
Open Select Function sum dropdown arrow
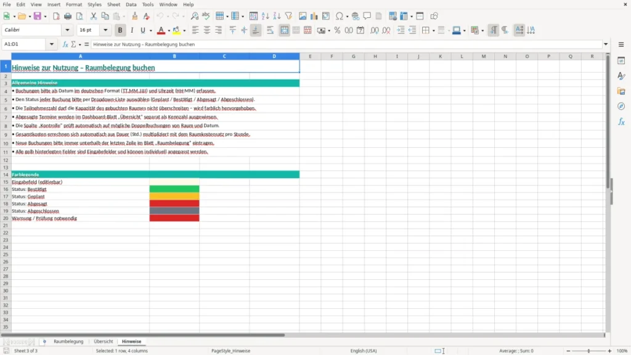pyautogui.click(x=79, y=44)
